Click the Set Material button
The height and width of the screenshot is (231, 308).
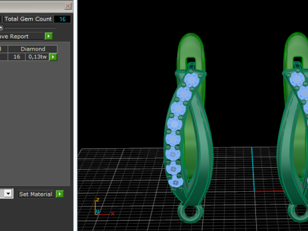point(36,194)
